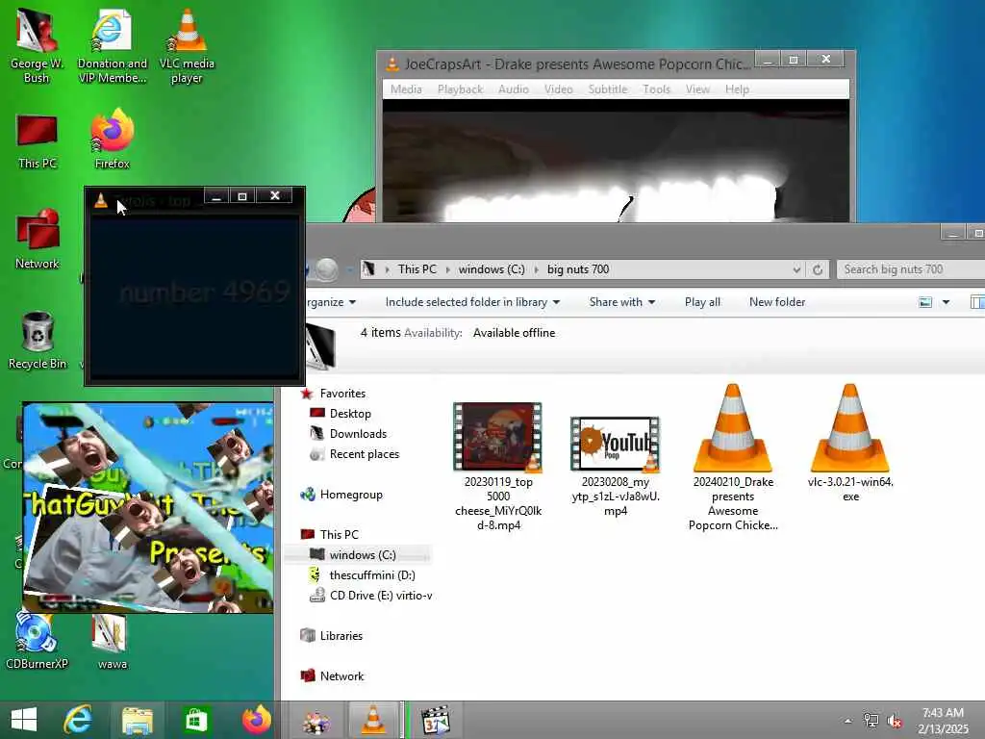Select Downloads under Favorites
The width and height of the screenshot is (985, 739).
[x=358, y=434]
